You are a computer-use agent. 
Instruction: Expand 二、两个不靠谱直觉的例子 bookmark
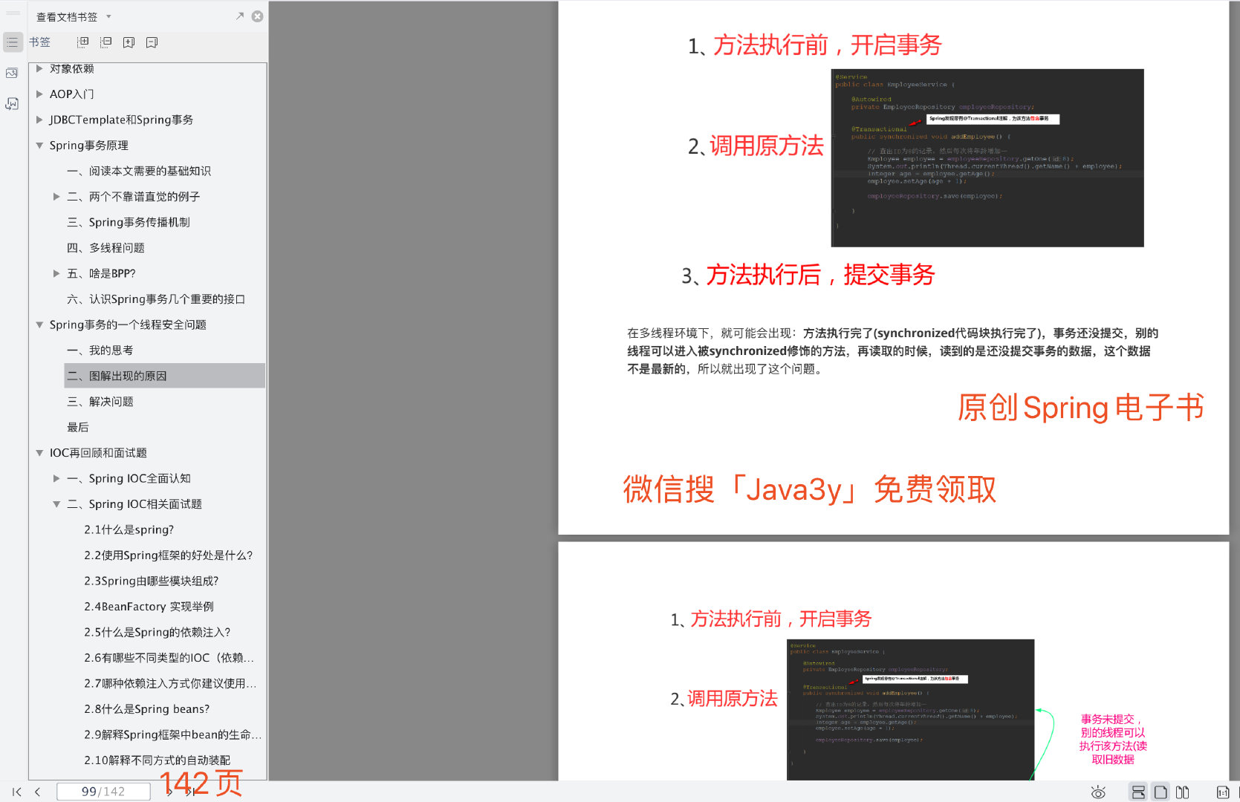click(x=56, y=197)
